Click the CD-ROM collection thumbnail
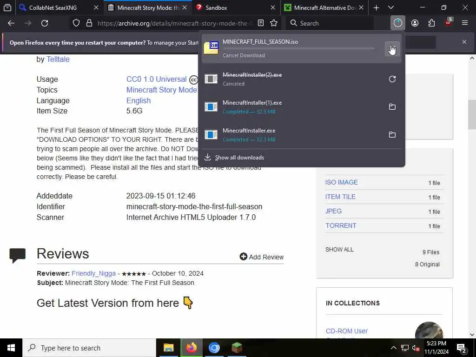 coord(429,331)
